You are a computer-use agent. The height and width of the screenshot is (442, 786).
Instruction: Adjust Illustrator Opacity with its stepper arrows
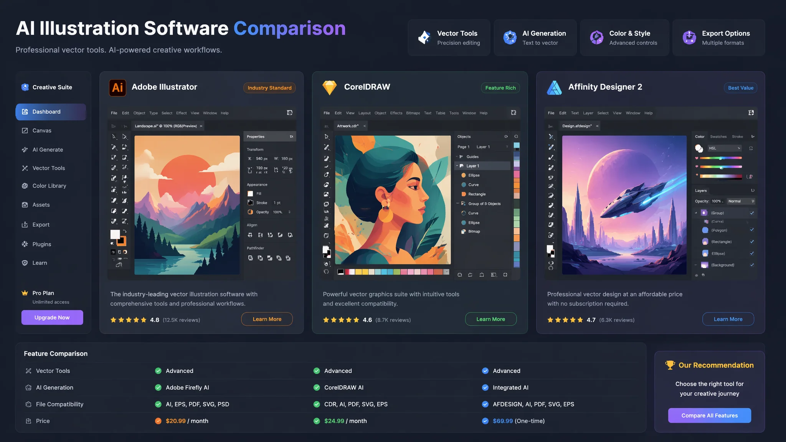click(x=289, y=212)
